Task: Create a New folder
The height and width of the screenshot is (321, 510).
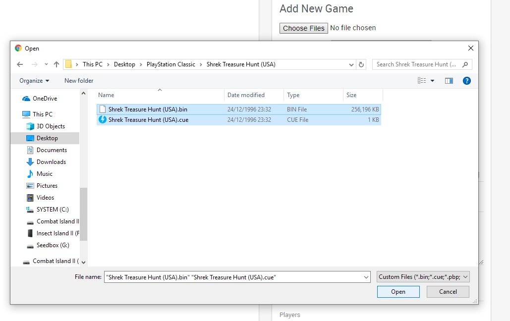Action: click(79, 81)
